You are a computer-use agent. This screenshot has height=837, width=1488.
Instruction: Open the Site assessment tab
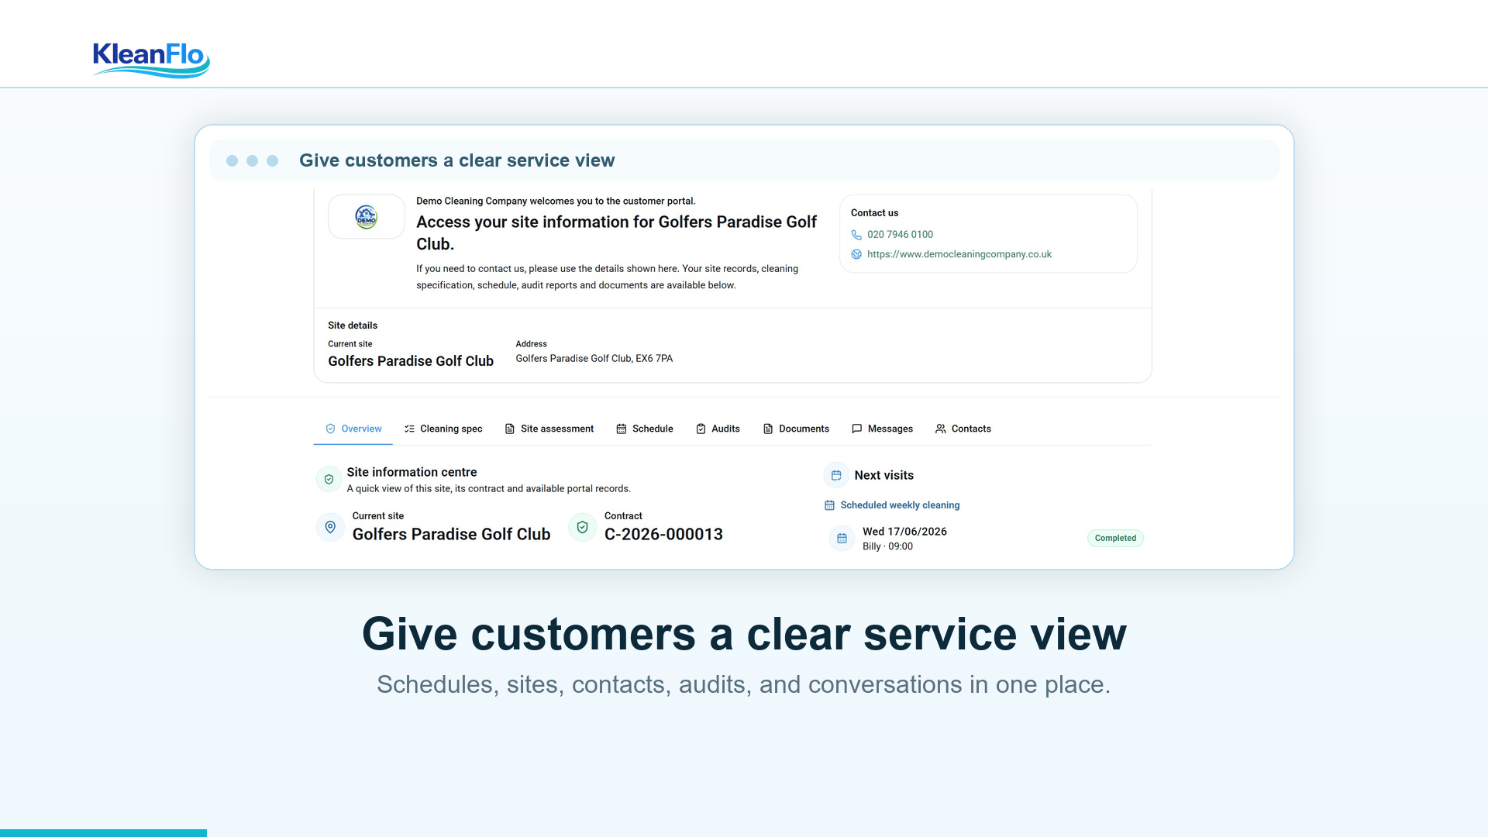(549, 429)
